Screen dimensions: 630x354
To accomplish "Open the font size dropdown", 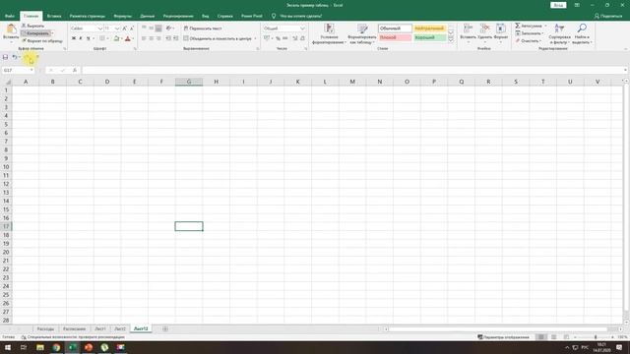I will coord(117,29).
